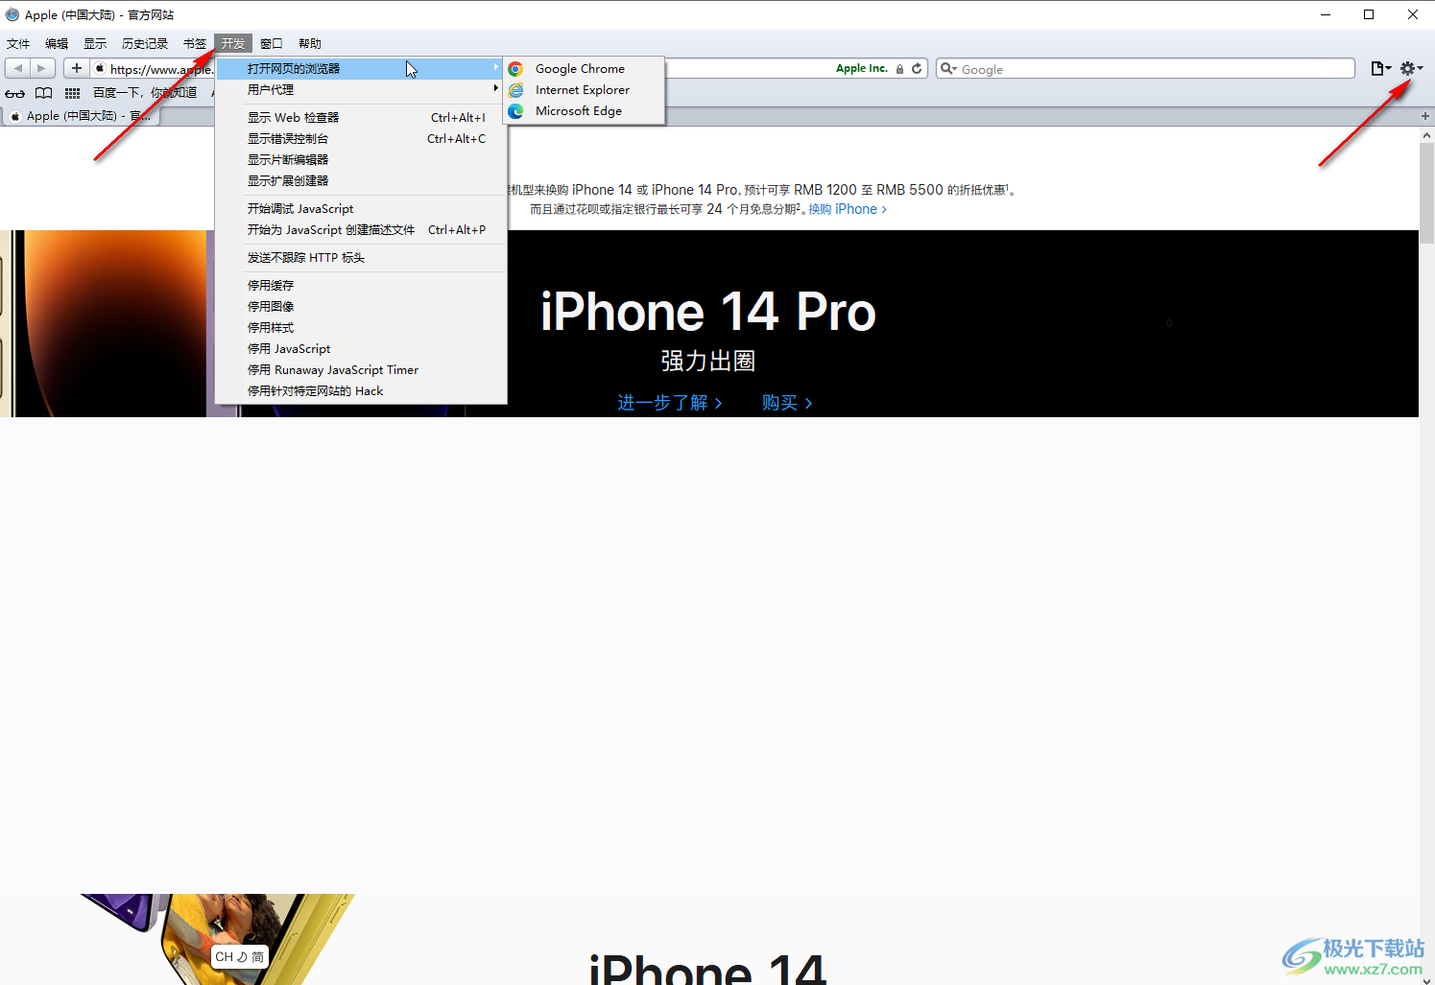Image resolution: width=1435 pixels, height=985 pixels.
Task: Open Reading List glasses icon
Action: 14,93
